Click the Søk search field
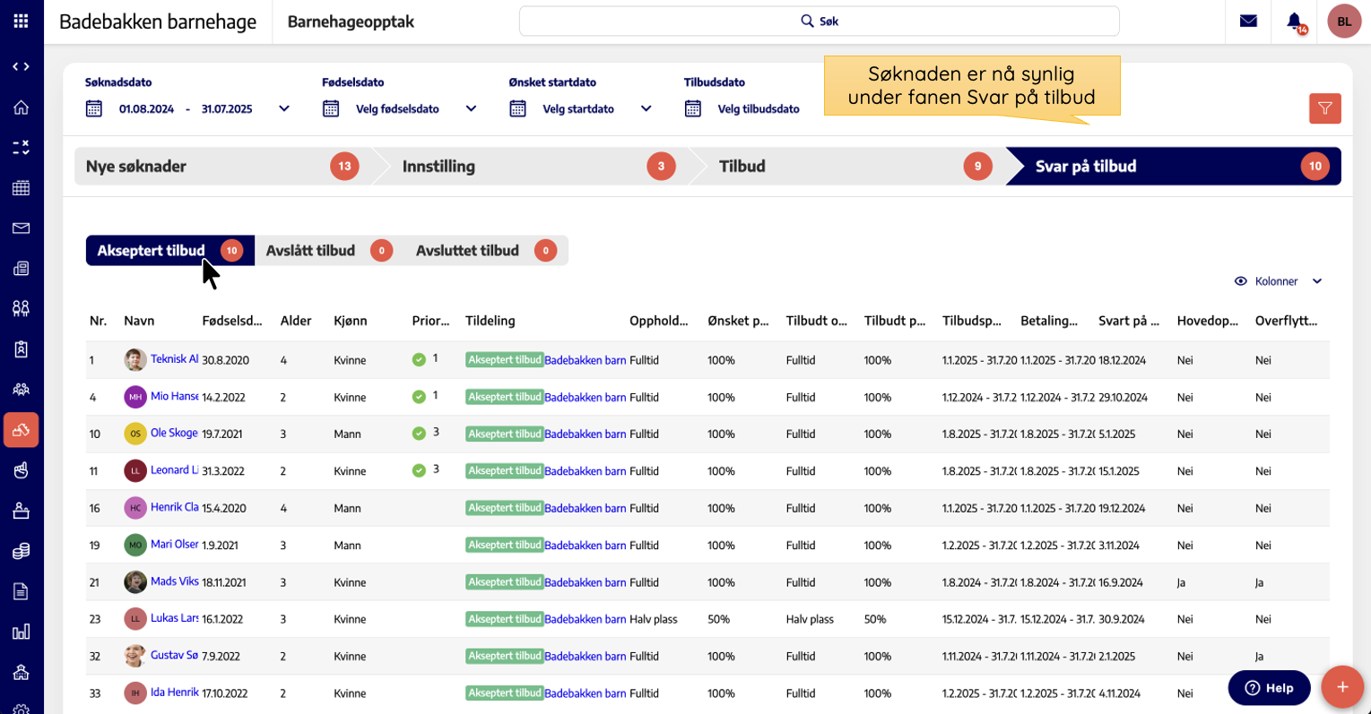Screen dimensions: 1371x714 (x=818, y=22)
